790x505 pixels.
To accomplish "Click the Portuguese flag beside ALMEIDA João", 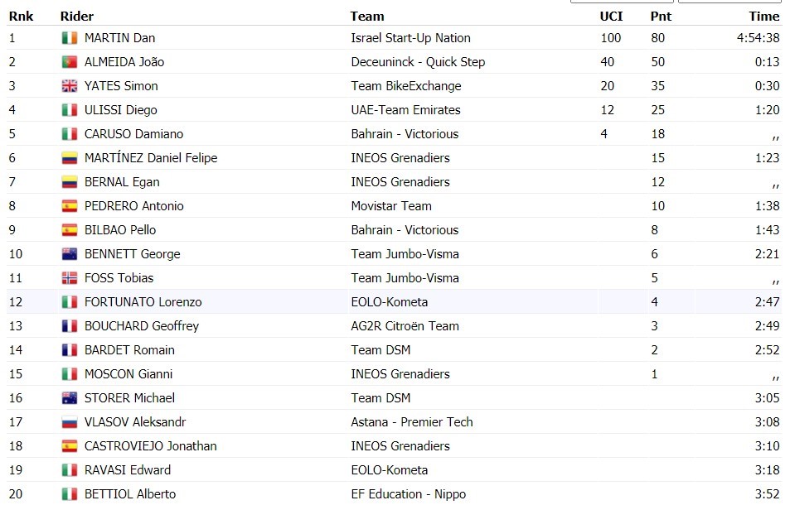I will click(x=70, y=62).
